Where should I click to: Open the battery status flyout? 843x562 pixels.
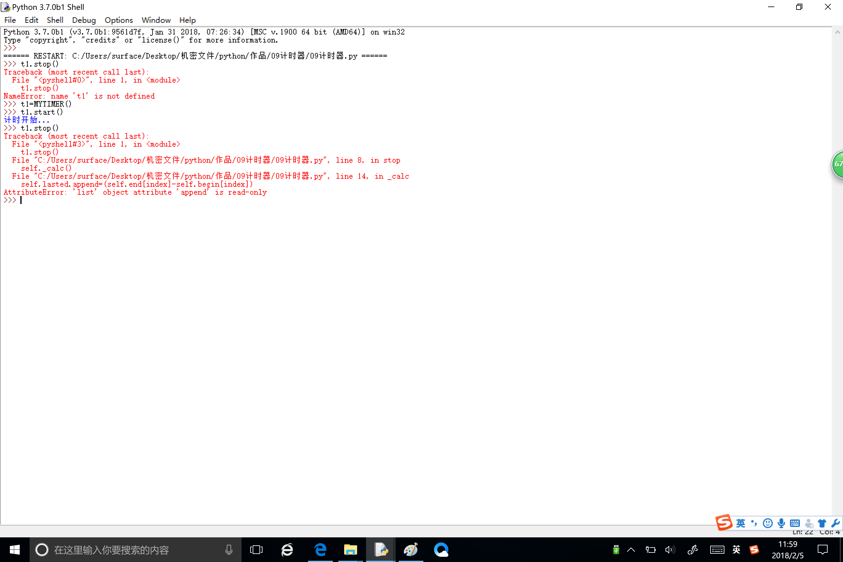pyautogui.click(x=650, y=549)
